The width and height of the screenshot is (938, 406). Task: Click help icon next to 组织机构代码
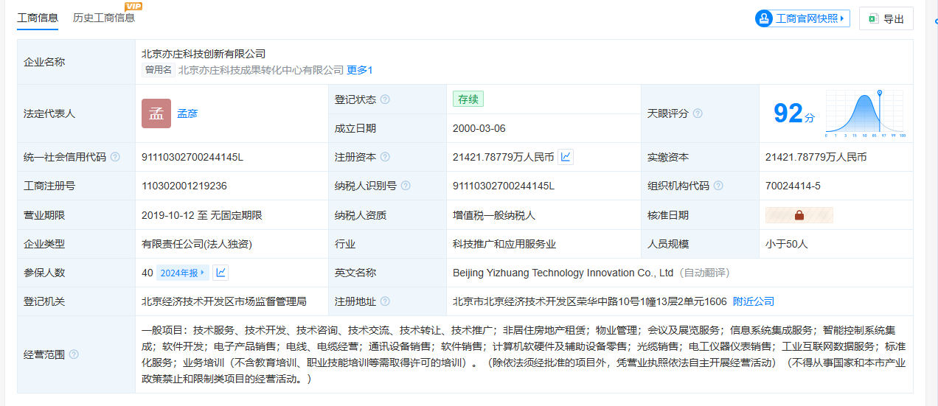coord(718,186)
